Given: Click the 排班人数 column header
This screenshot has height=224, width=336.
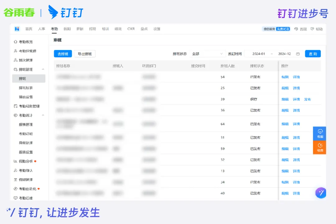Looking at the screenshot, I should tap(227, 66).
